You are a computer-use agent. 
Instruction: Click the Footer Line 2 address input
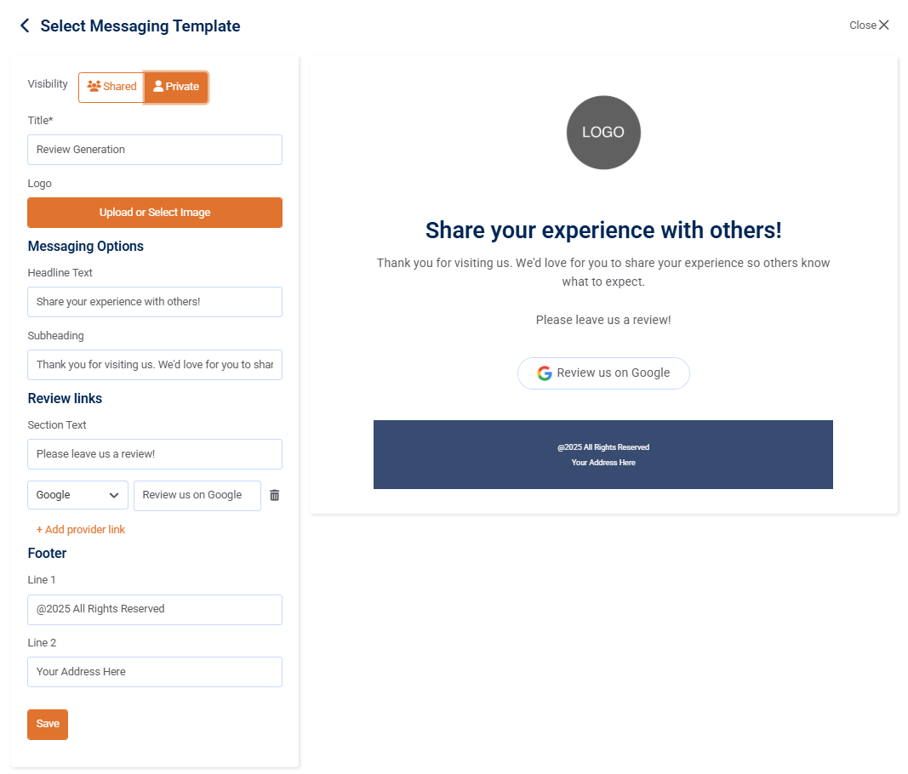155,672
